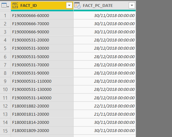Select row number 7
The image size is (172, 137).
point(5,65)
